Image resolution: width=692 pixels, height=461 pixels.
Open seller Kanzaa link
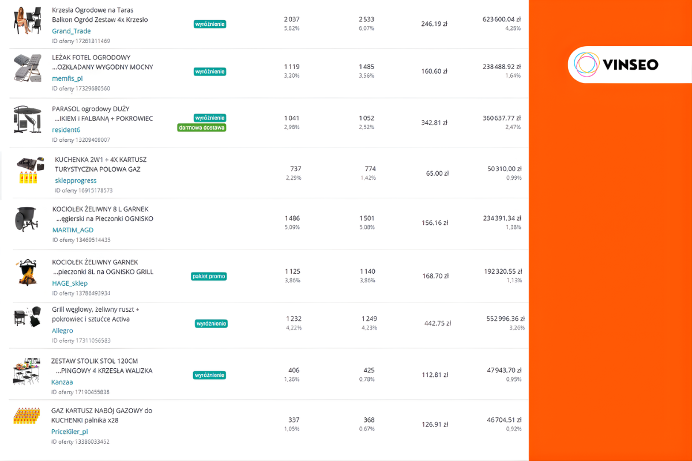(x=62, y=382)
